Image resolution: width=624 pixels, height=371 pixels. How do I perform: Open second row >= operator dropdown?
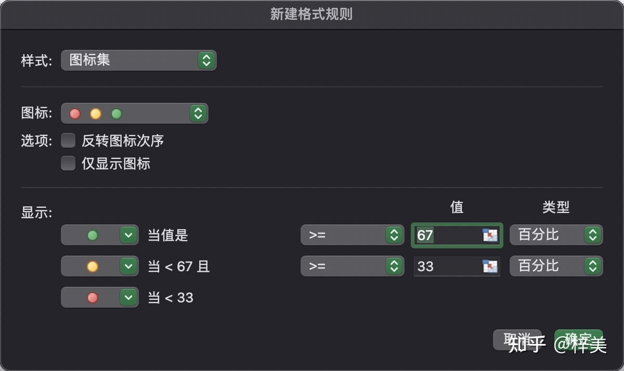[352, 267]
